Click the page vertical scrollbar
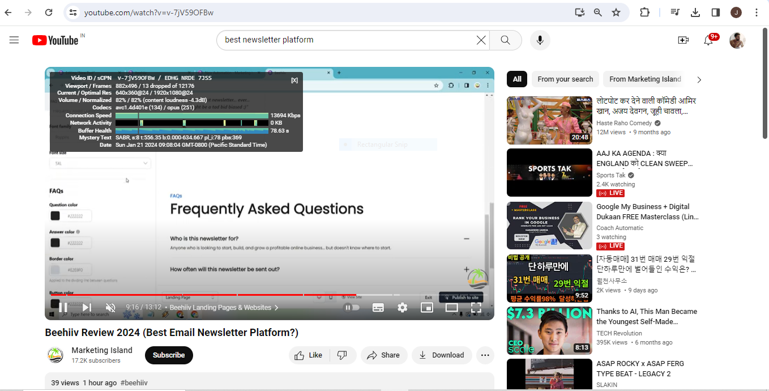 coord(764,82)
